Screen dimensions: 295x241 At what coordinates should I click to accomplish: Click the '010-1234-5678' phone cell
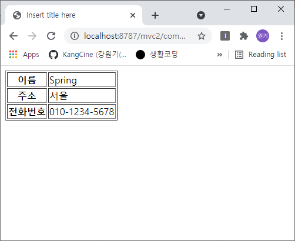pyautogui.click(x=82, y=112)
